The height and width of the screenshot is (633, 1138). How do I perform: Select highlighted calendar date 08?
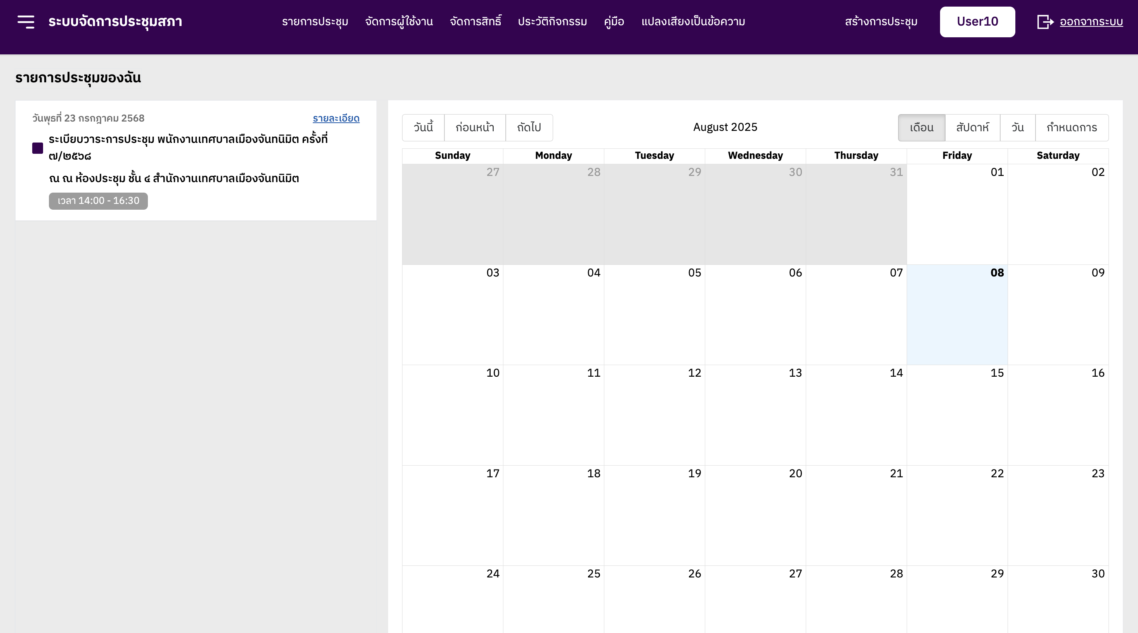point(997,272)
